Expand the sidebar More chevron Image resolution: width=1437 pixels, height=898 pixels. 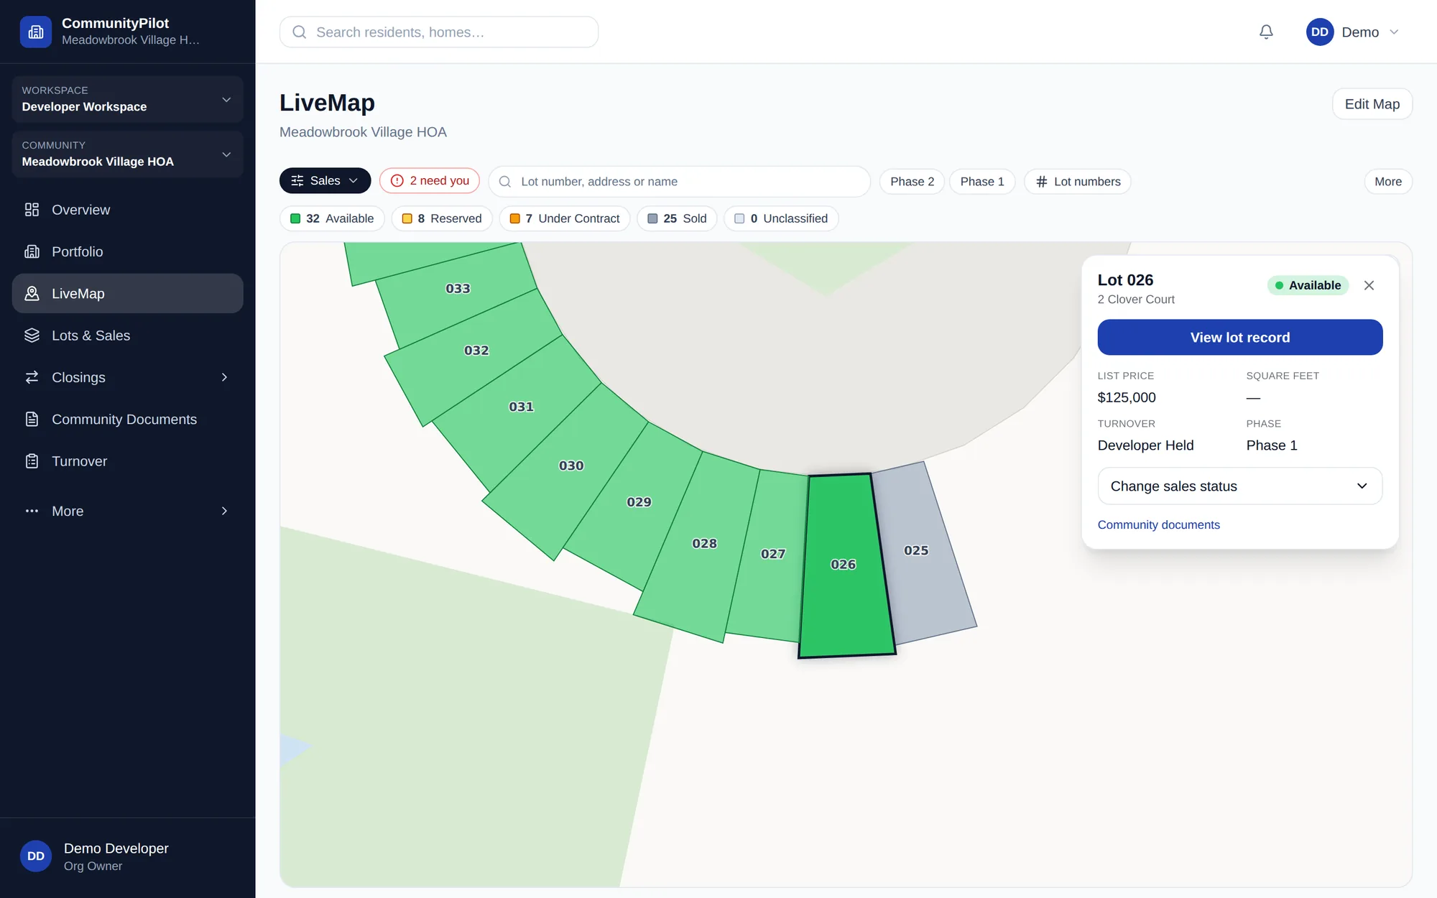[x=224, y=511]
